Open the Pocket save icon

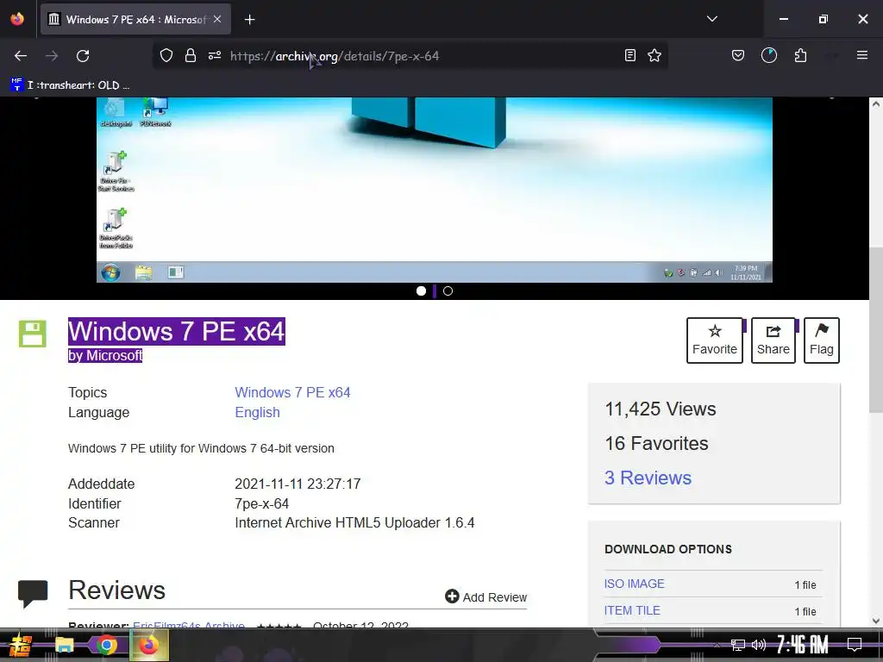pos(738,55)
